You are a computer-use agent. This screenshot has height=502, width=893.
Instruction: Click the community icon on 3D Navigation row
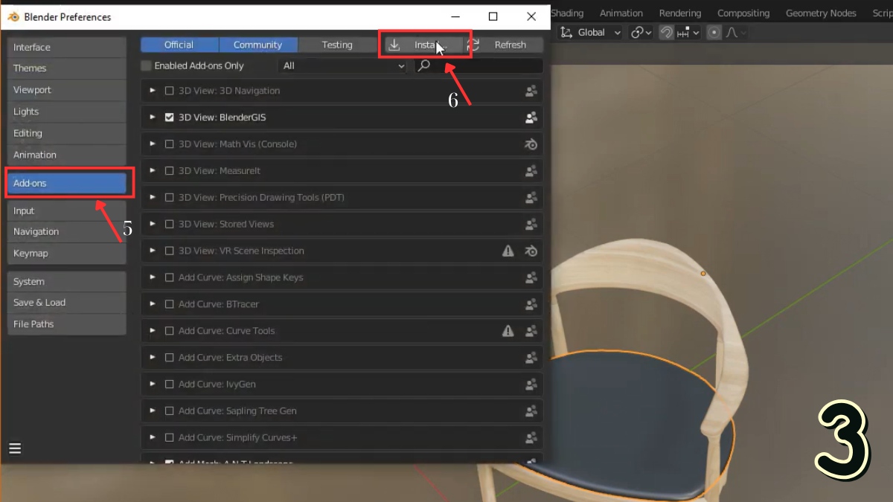[x=531, y=91]
